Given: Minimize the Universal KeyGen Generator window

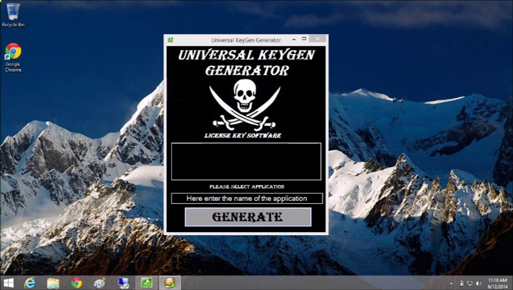Looking at the screenshot, I should pos(294,39).
